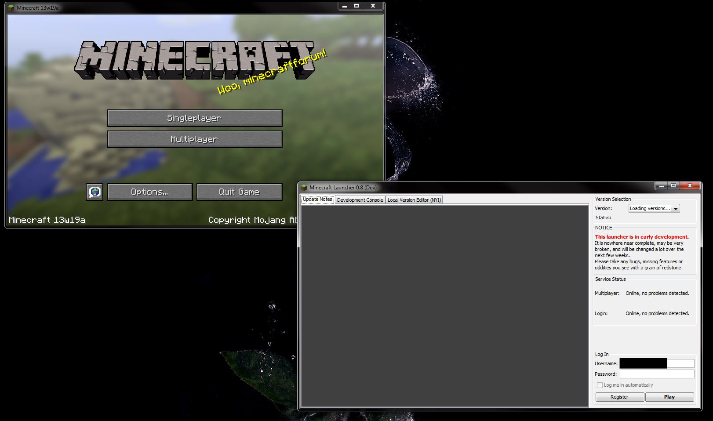Enable Log me in automatically checkbox

coord(600,385)
